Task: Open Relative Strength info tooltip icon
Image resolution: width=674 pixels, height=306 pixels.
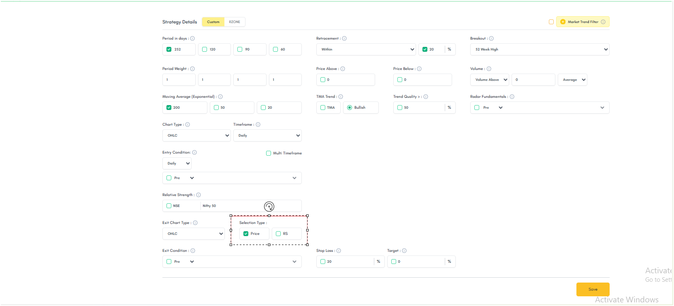Action: (x=198, y=195)
